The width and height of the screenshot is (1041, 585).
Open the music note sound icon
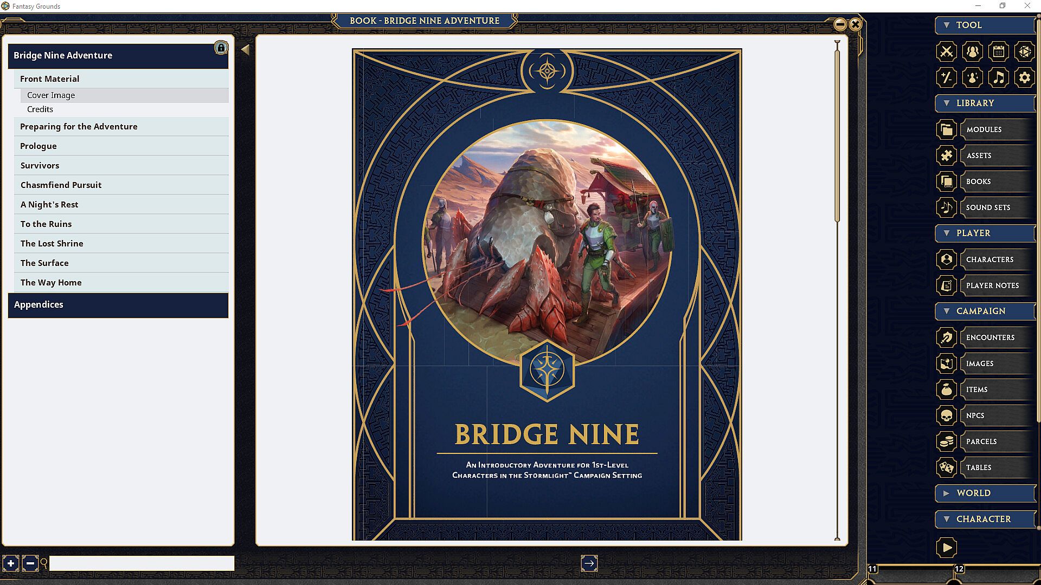tap(998, 77)
